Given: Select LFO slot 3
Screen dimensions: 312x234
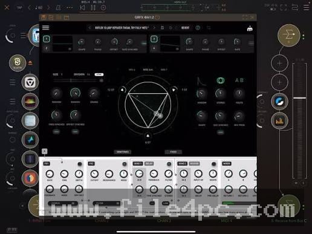Looking at the screenshot, I should point(154,39).
